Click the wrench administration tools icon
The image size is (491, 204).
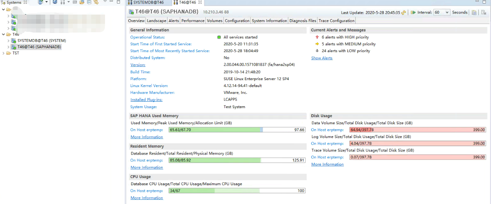point(62,2)
